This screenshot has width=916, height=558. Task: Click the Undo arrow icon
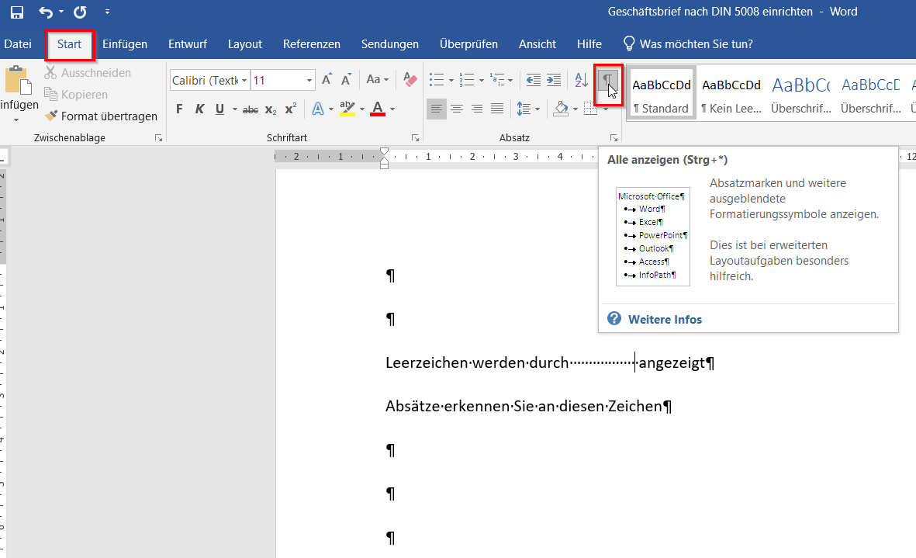(x=47, y=12)
